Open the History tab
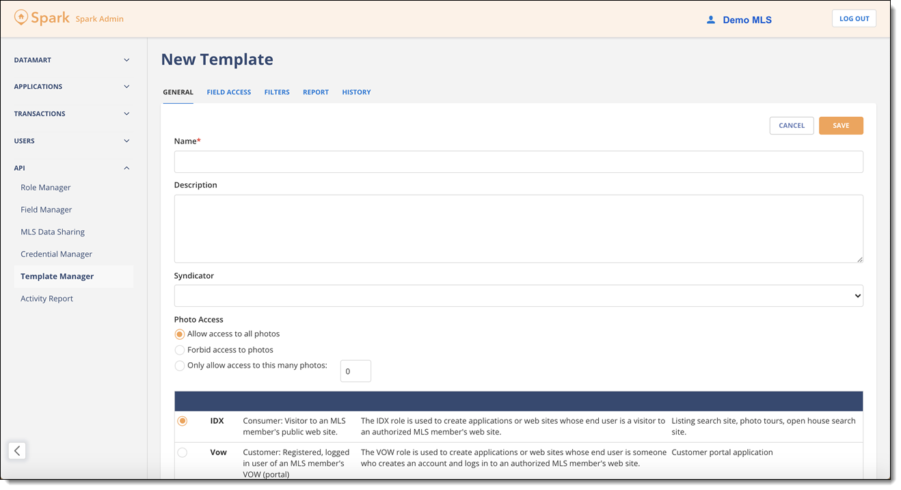Viewport: 901px width, 490px height. coord(356,92)
